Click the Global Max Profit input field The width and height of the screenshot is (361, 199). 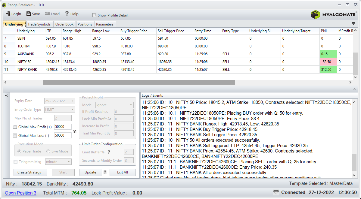point(63,127)
